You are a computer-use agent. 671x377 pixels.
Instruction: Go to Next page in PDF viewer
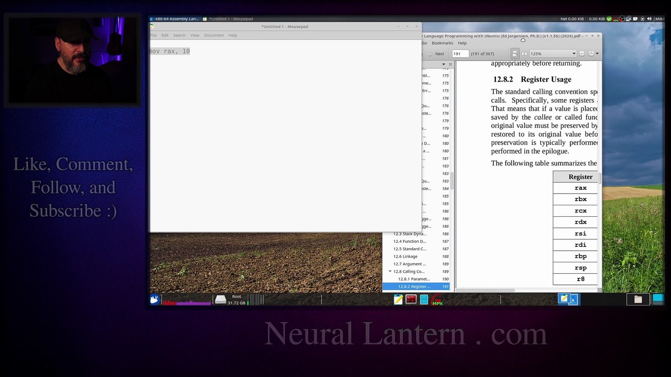tap(435, 53)
